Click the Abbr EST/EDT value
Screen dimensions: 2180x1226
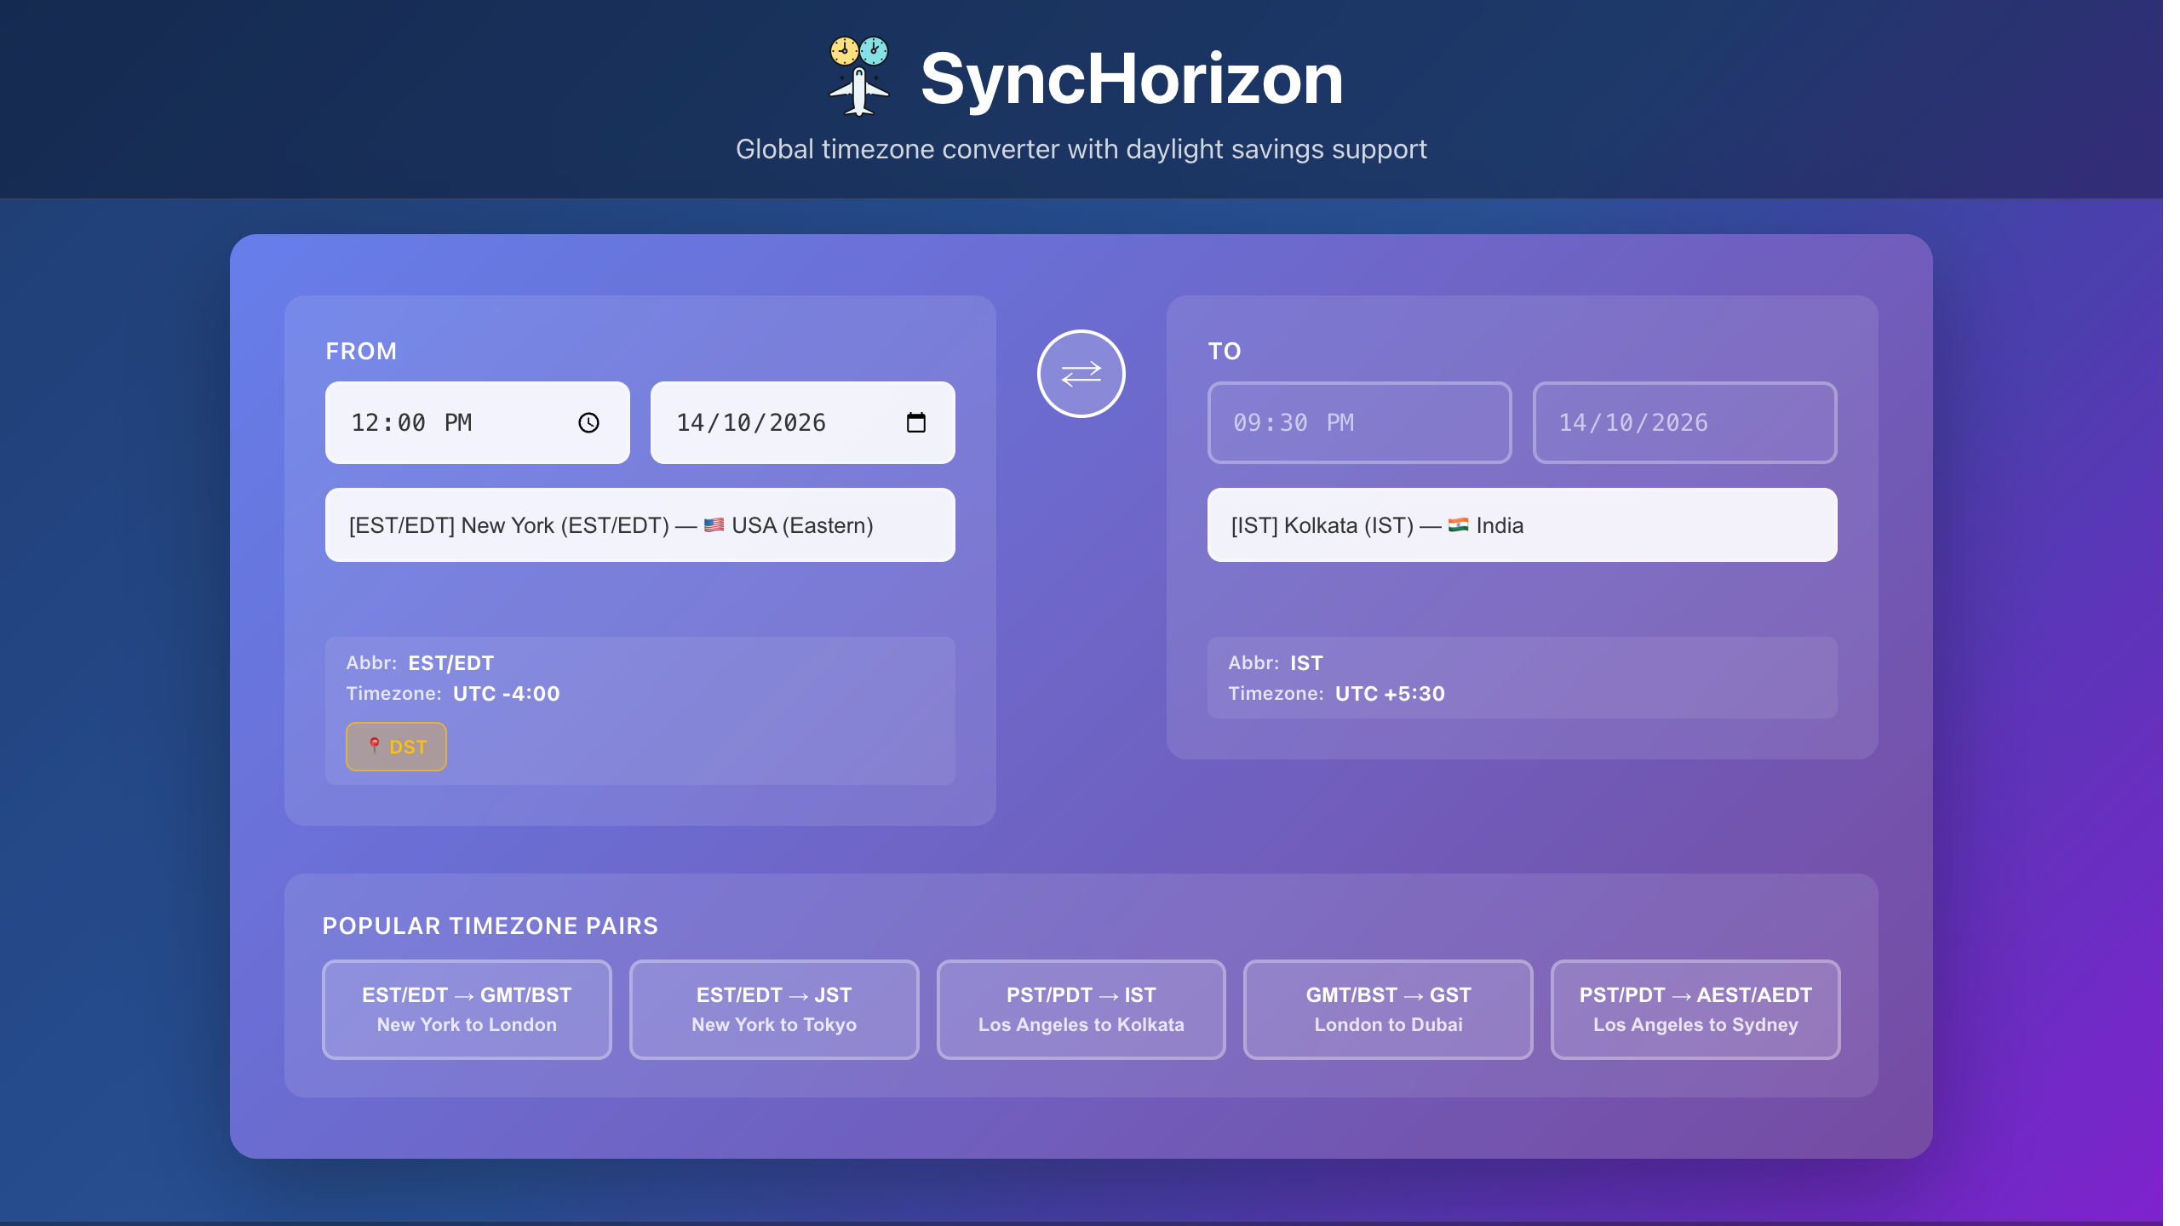[x=451, y=663]
